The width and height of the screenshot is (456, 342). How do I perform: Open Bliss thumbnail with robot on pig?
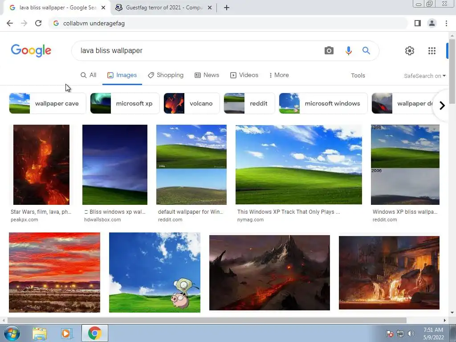pyautogui.click(x=155, y=273)
